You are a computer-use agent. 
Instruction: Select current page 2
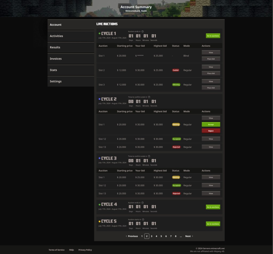[147, 236]
